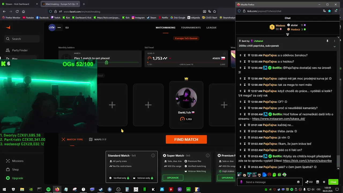This screenshot has height=193, width=343.
Task: Click the Send a message input field
Action: [270, 182]
